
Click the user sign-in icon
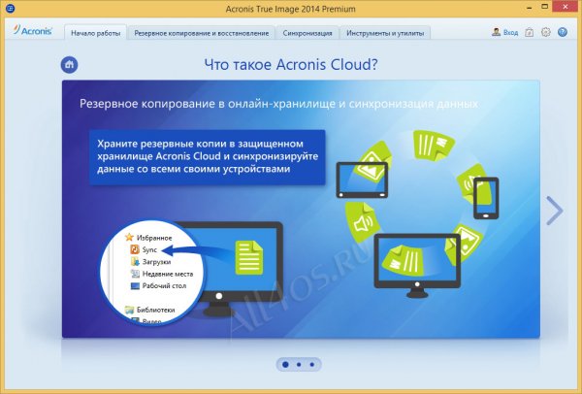click(496, 32)
